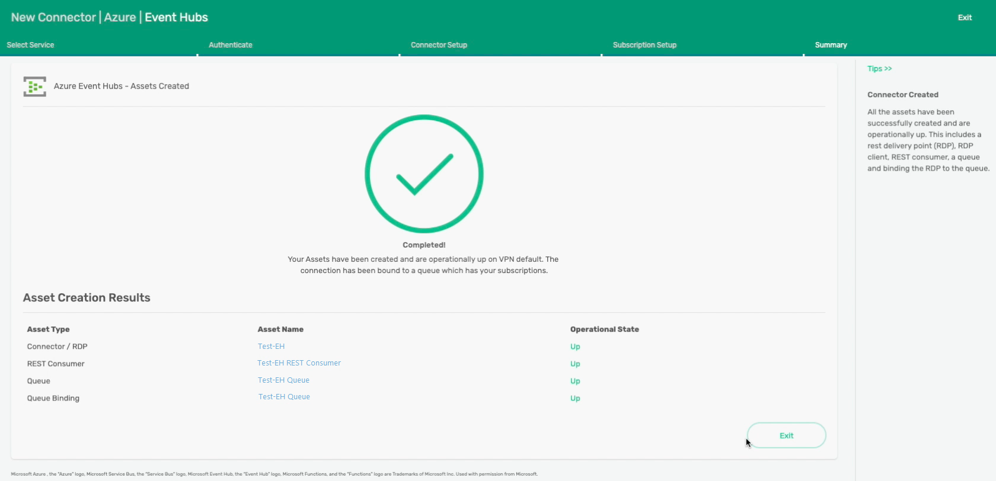Viewport: 996px width, 481px height.
Task: Switch to the Authenticate step
Action: pyautogui.click(x=230, y=45)
